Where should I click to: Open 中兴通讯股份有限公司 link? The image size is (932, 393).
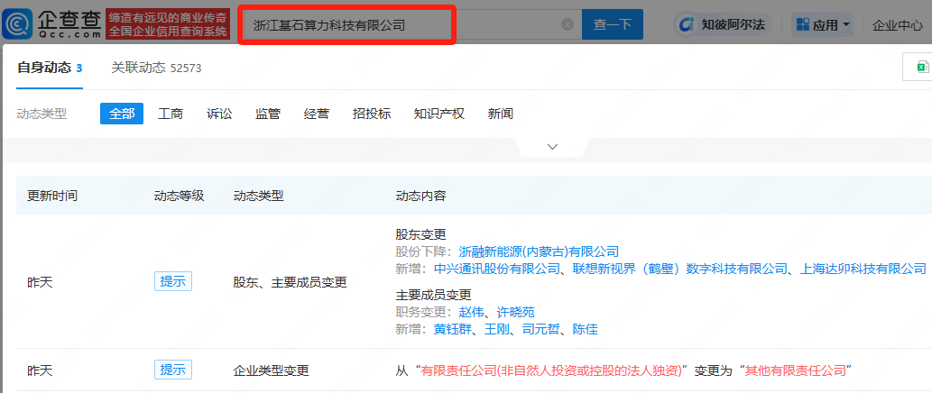495,269
